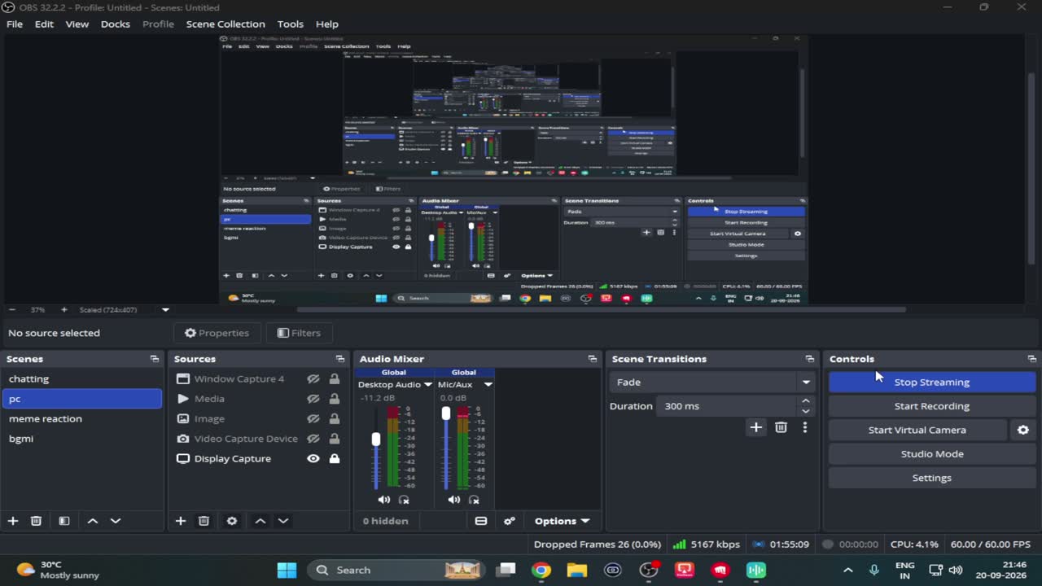
Task: Unlock the Display Capture source
Action: [334, 459]
